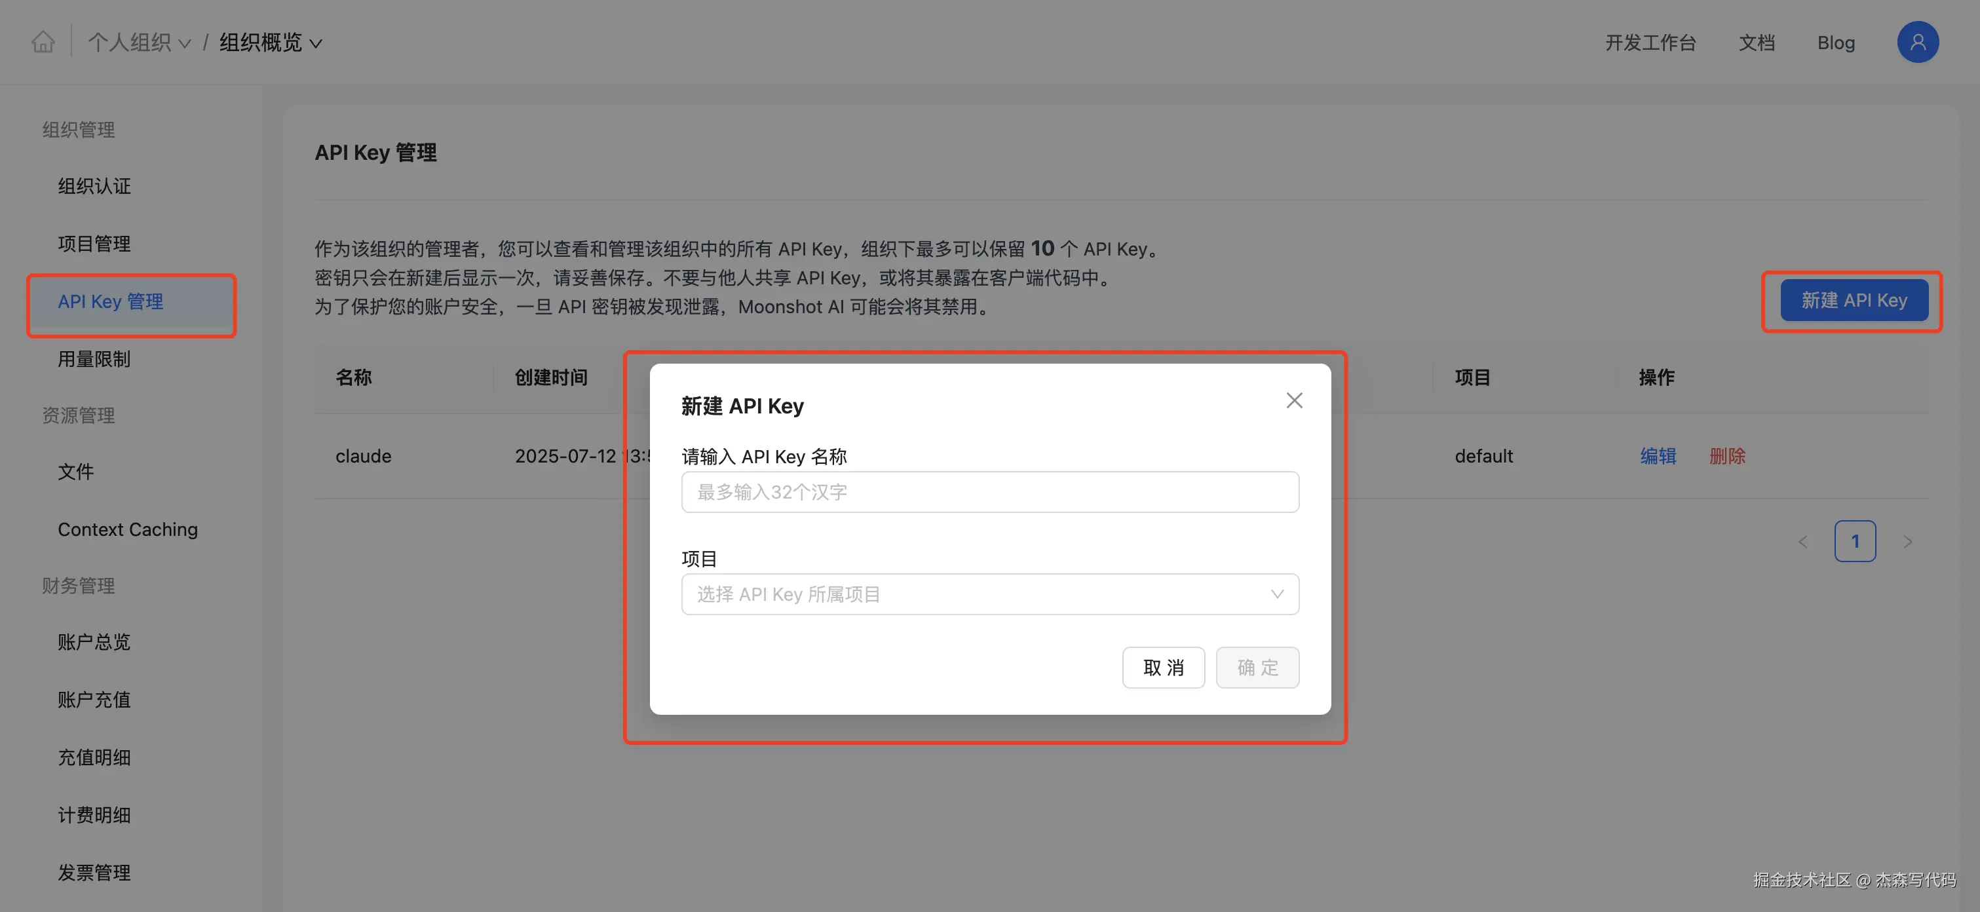Select page 1 in pagination
The height and width of the screenshot is (912, 1980).
coord(1854,542)
